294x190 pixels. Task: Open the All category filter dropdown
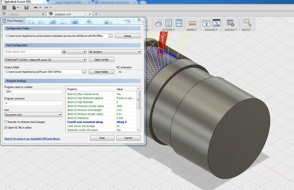point(74,52)
